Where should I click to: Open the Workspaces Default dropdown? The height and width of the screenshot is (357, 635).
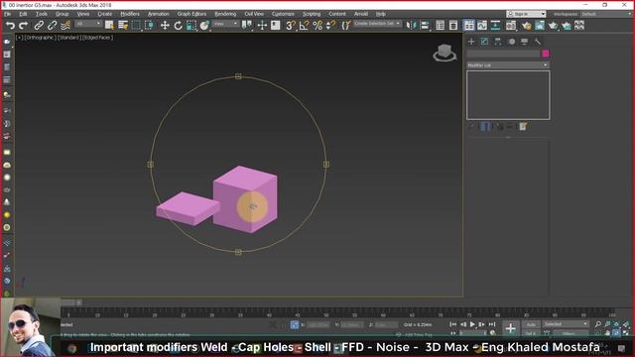606,14
